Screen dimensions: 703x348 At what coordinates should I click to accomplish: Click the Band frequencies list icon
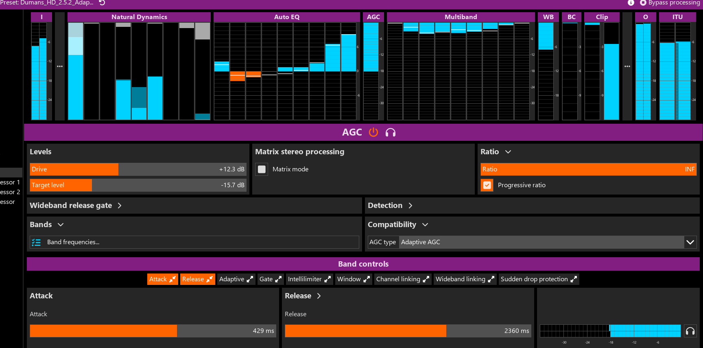(x=36, y=243)
